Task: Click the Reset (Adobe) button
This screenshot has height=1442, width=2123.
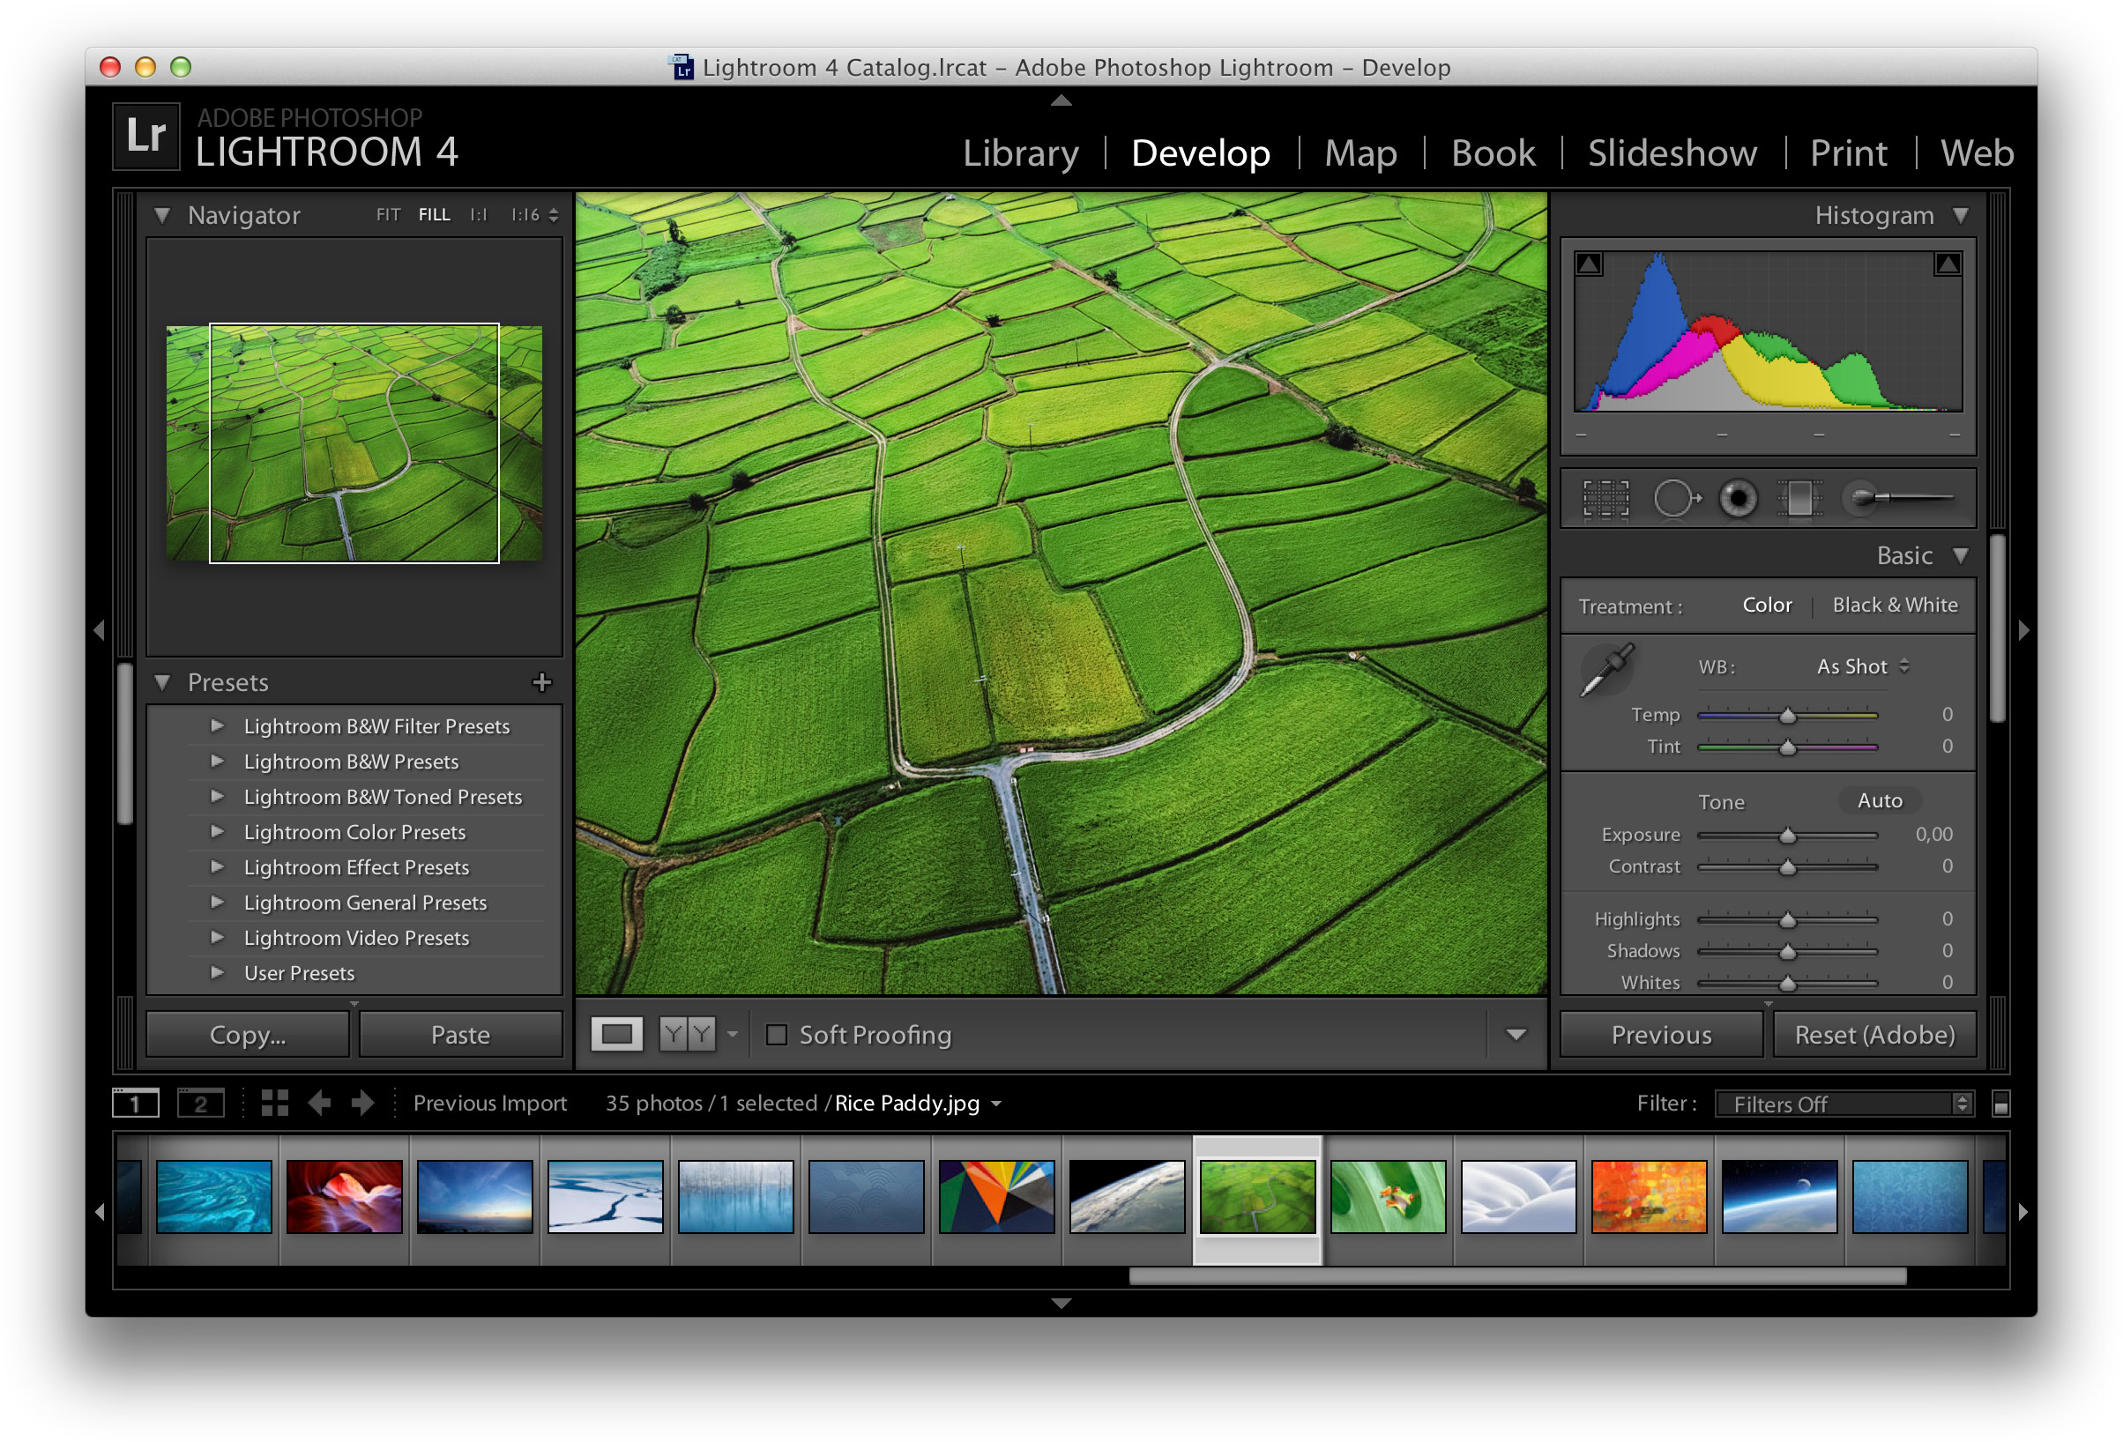Action: click(x=1874, y=1035)
